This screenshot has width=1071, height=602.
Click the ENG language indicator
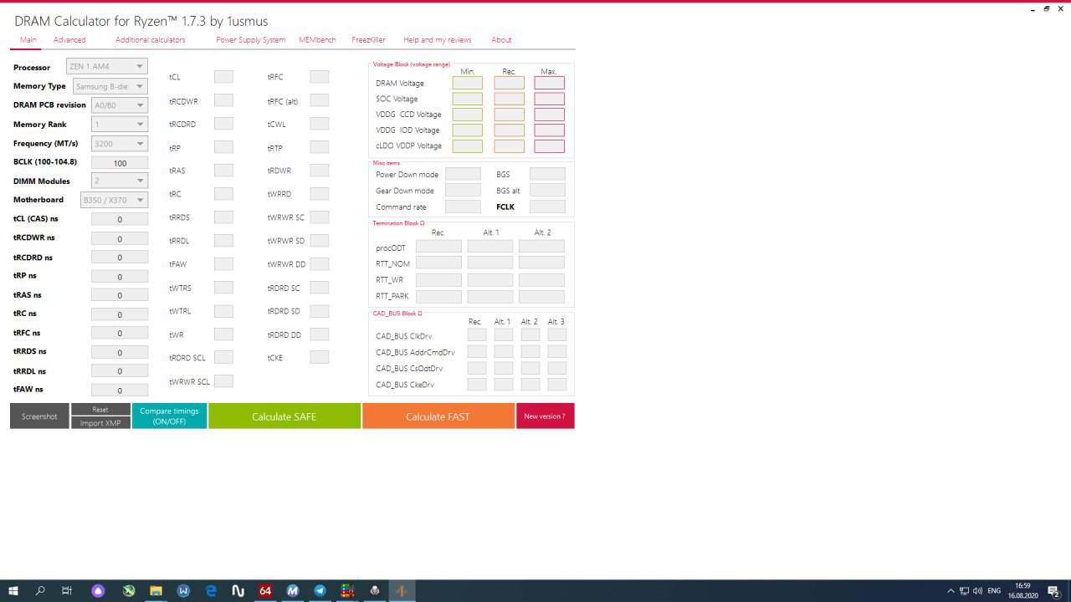point(993,591)
